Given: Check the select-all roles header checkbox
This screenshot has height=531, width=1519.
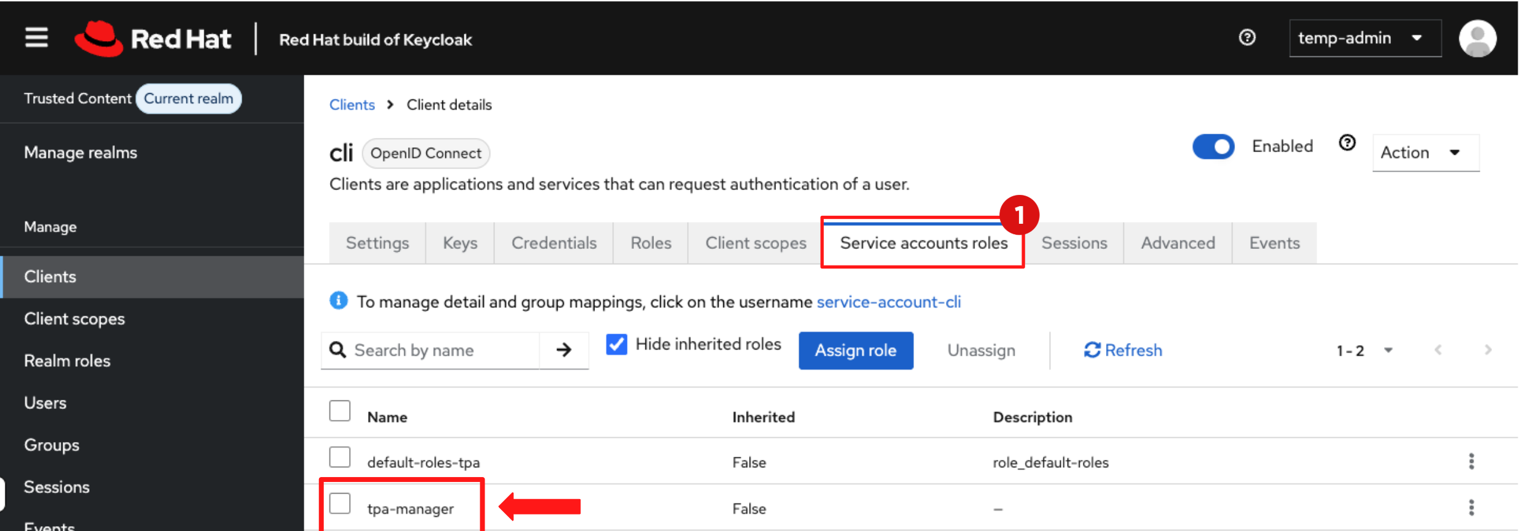Looking at the screenshot, I should (340, 411).
